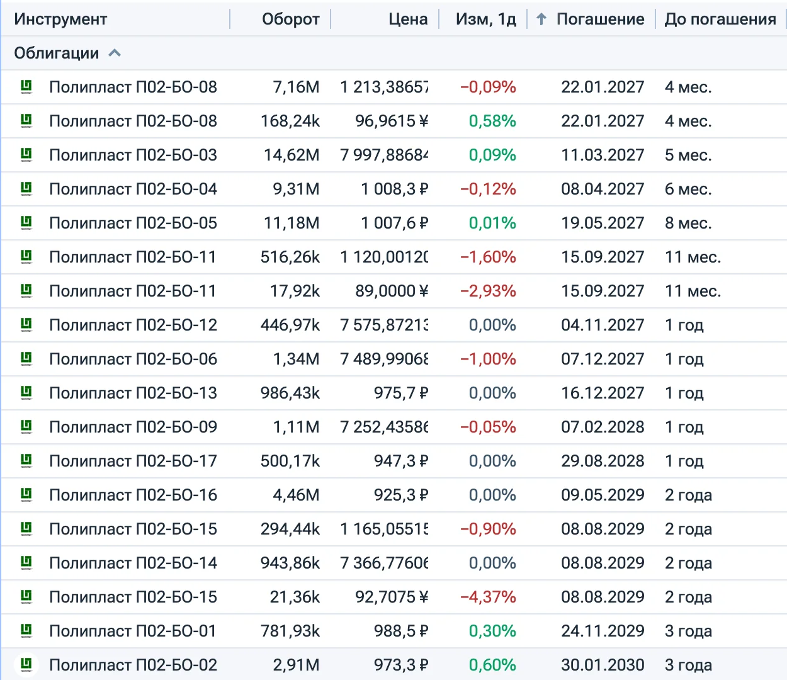The height and width of the screenshot is (680, 787).
Task: Select bond Полипласт П02-БО-03
Action: (x=133, y=155)
